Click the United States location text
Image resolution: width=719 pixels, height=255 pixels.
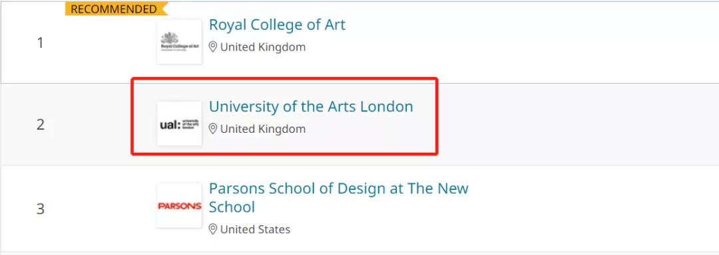pos(256,229)
